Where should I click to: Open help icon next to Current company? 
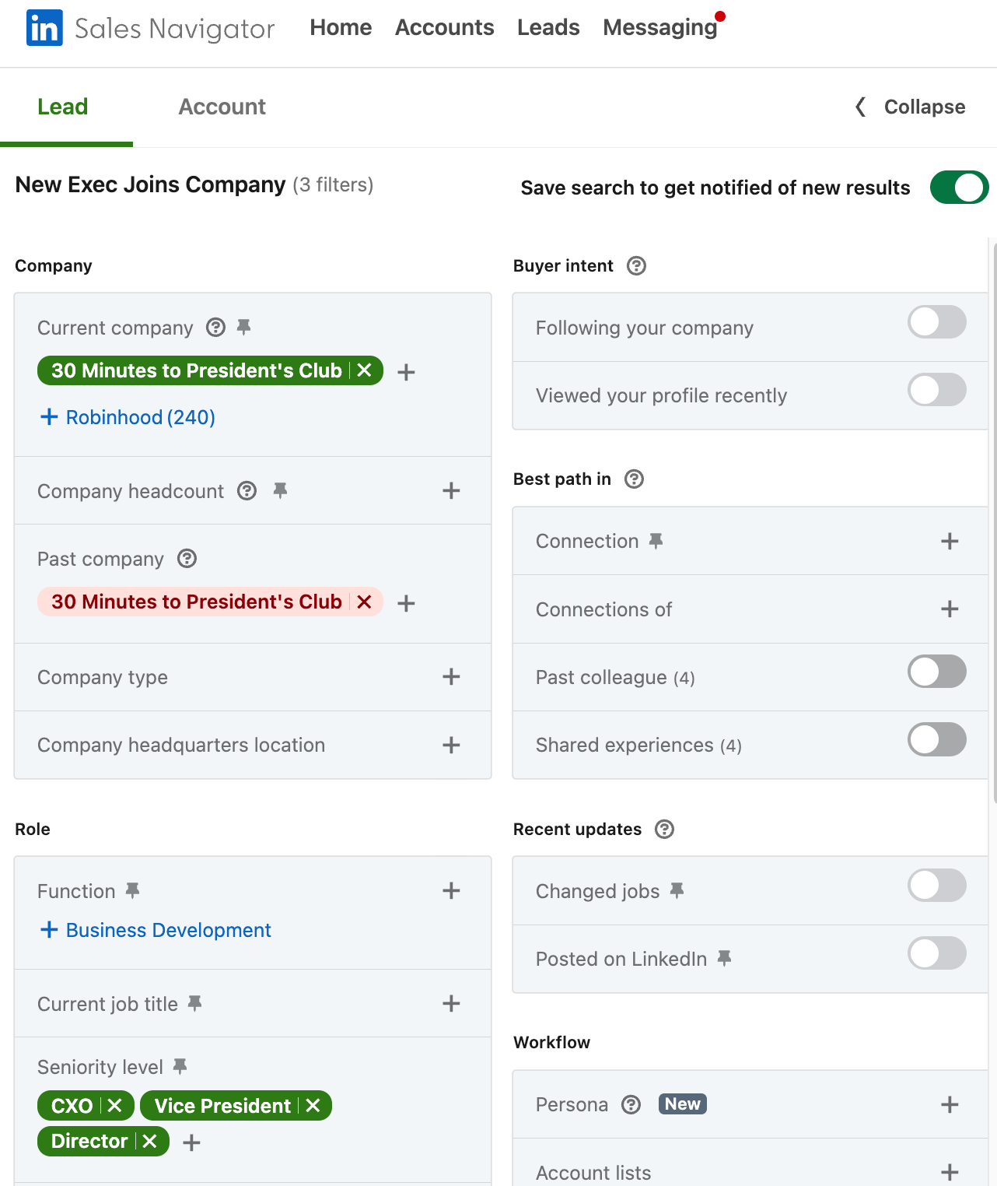pyautogui.click(x=215, y=328)
